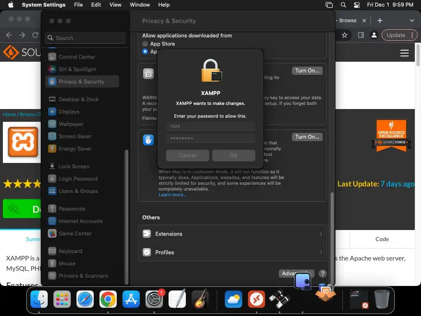Open App Store from the Dock
Screen dimensions: 421x316
click(x=131, y=299)
